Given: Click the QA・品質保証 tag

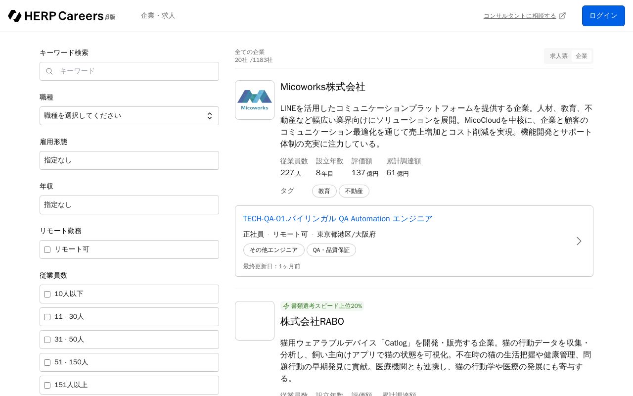Looking at the screenshot, I should pyautogui.click(x=331, y=250).
